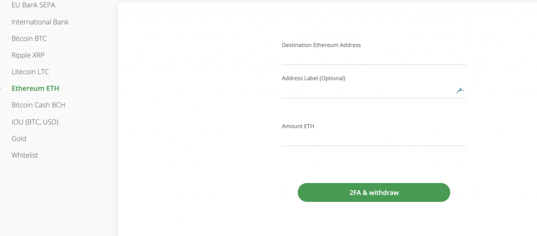Click into the Address Label optional field
This screenshot has width=537, height=236.
(x=368, y=91)
